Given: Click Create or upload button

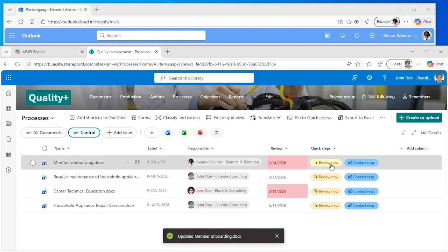Looking at the screenshot, I should coord(419,118).
